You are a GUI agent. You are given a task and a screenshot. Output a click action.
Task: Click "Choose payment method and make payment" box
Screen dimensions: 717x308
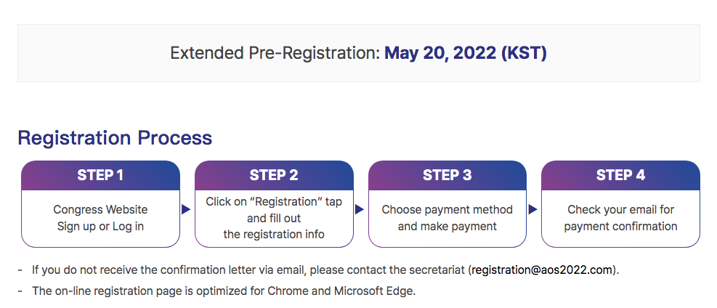pyautogui.click(x=447, y=219)
